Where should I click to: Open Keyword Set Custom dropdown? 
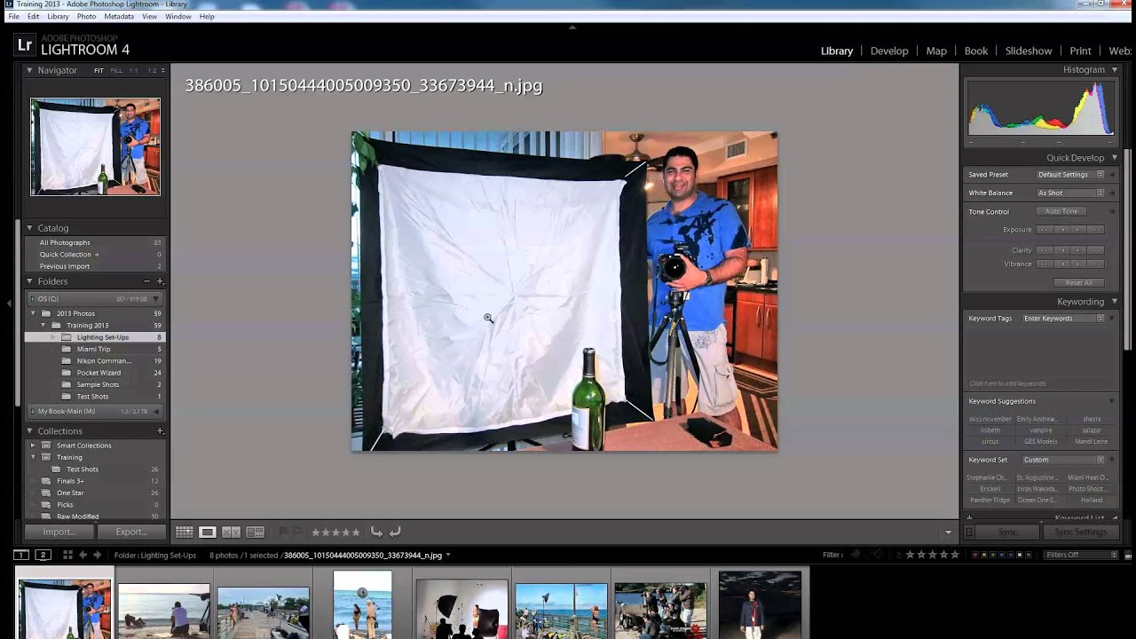(x=1063, y=460)
